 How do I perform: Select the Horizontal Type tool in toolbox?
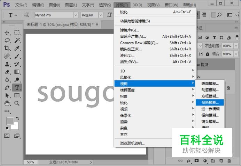pos(17,88)
